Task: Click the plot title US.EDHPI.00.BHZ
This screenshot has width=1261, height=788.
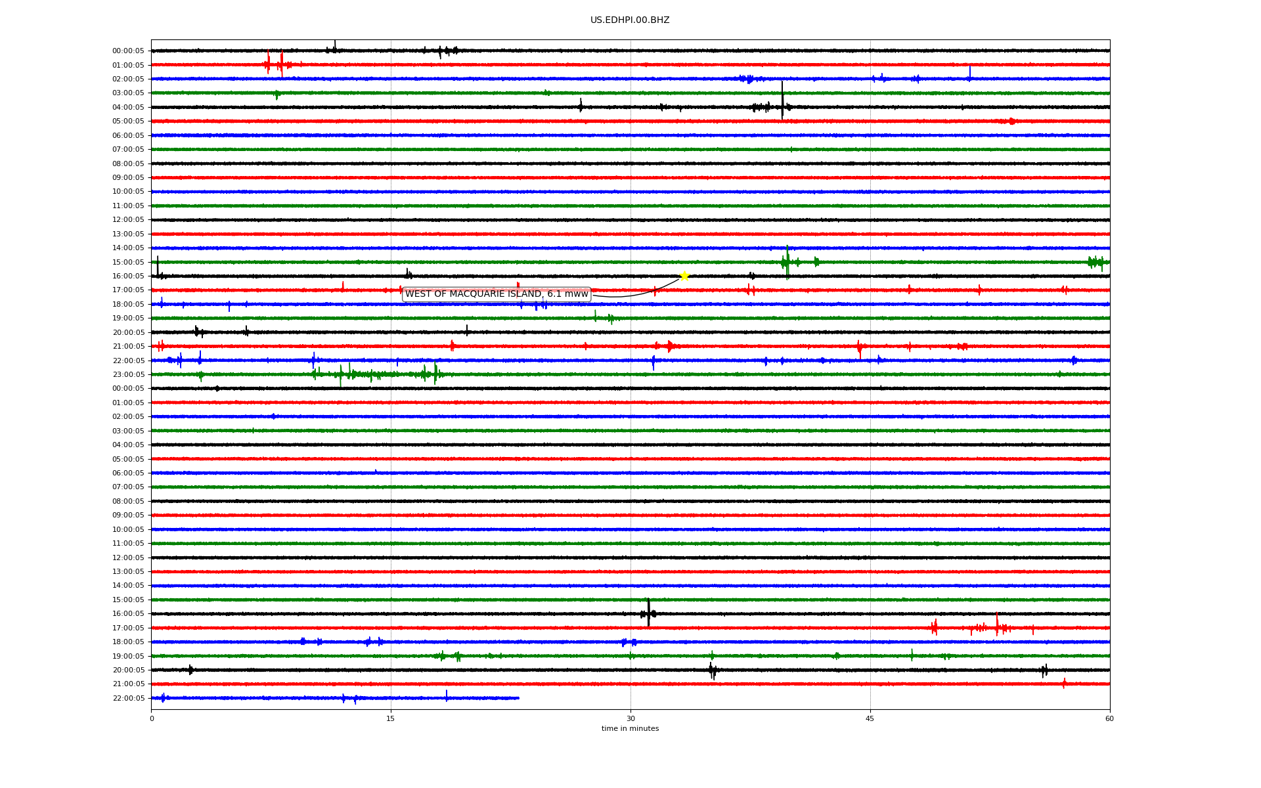Action: coord(630,20)
